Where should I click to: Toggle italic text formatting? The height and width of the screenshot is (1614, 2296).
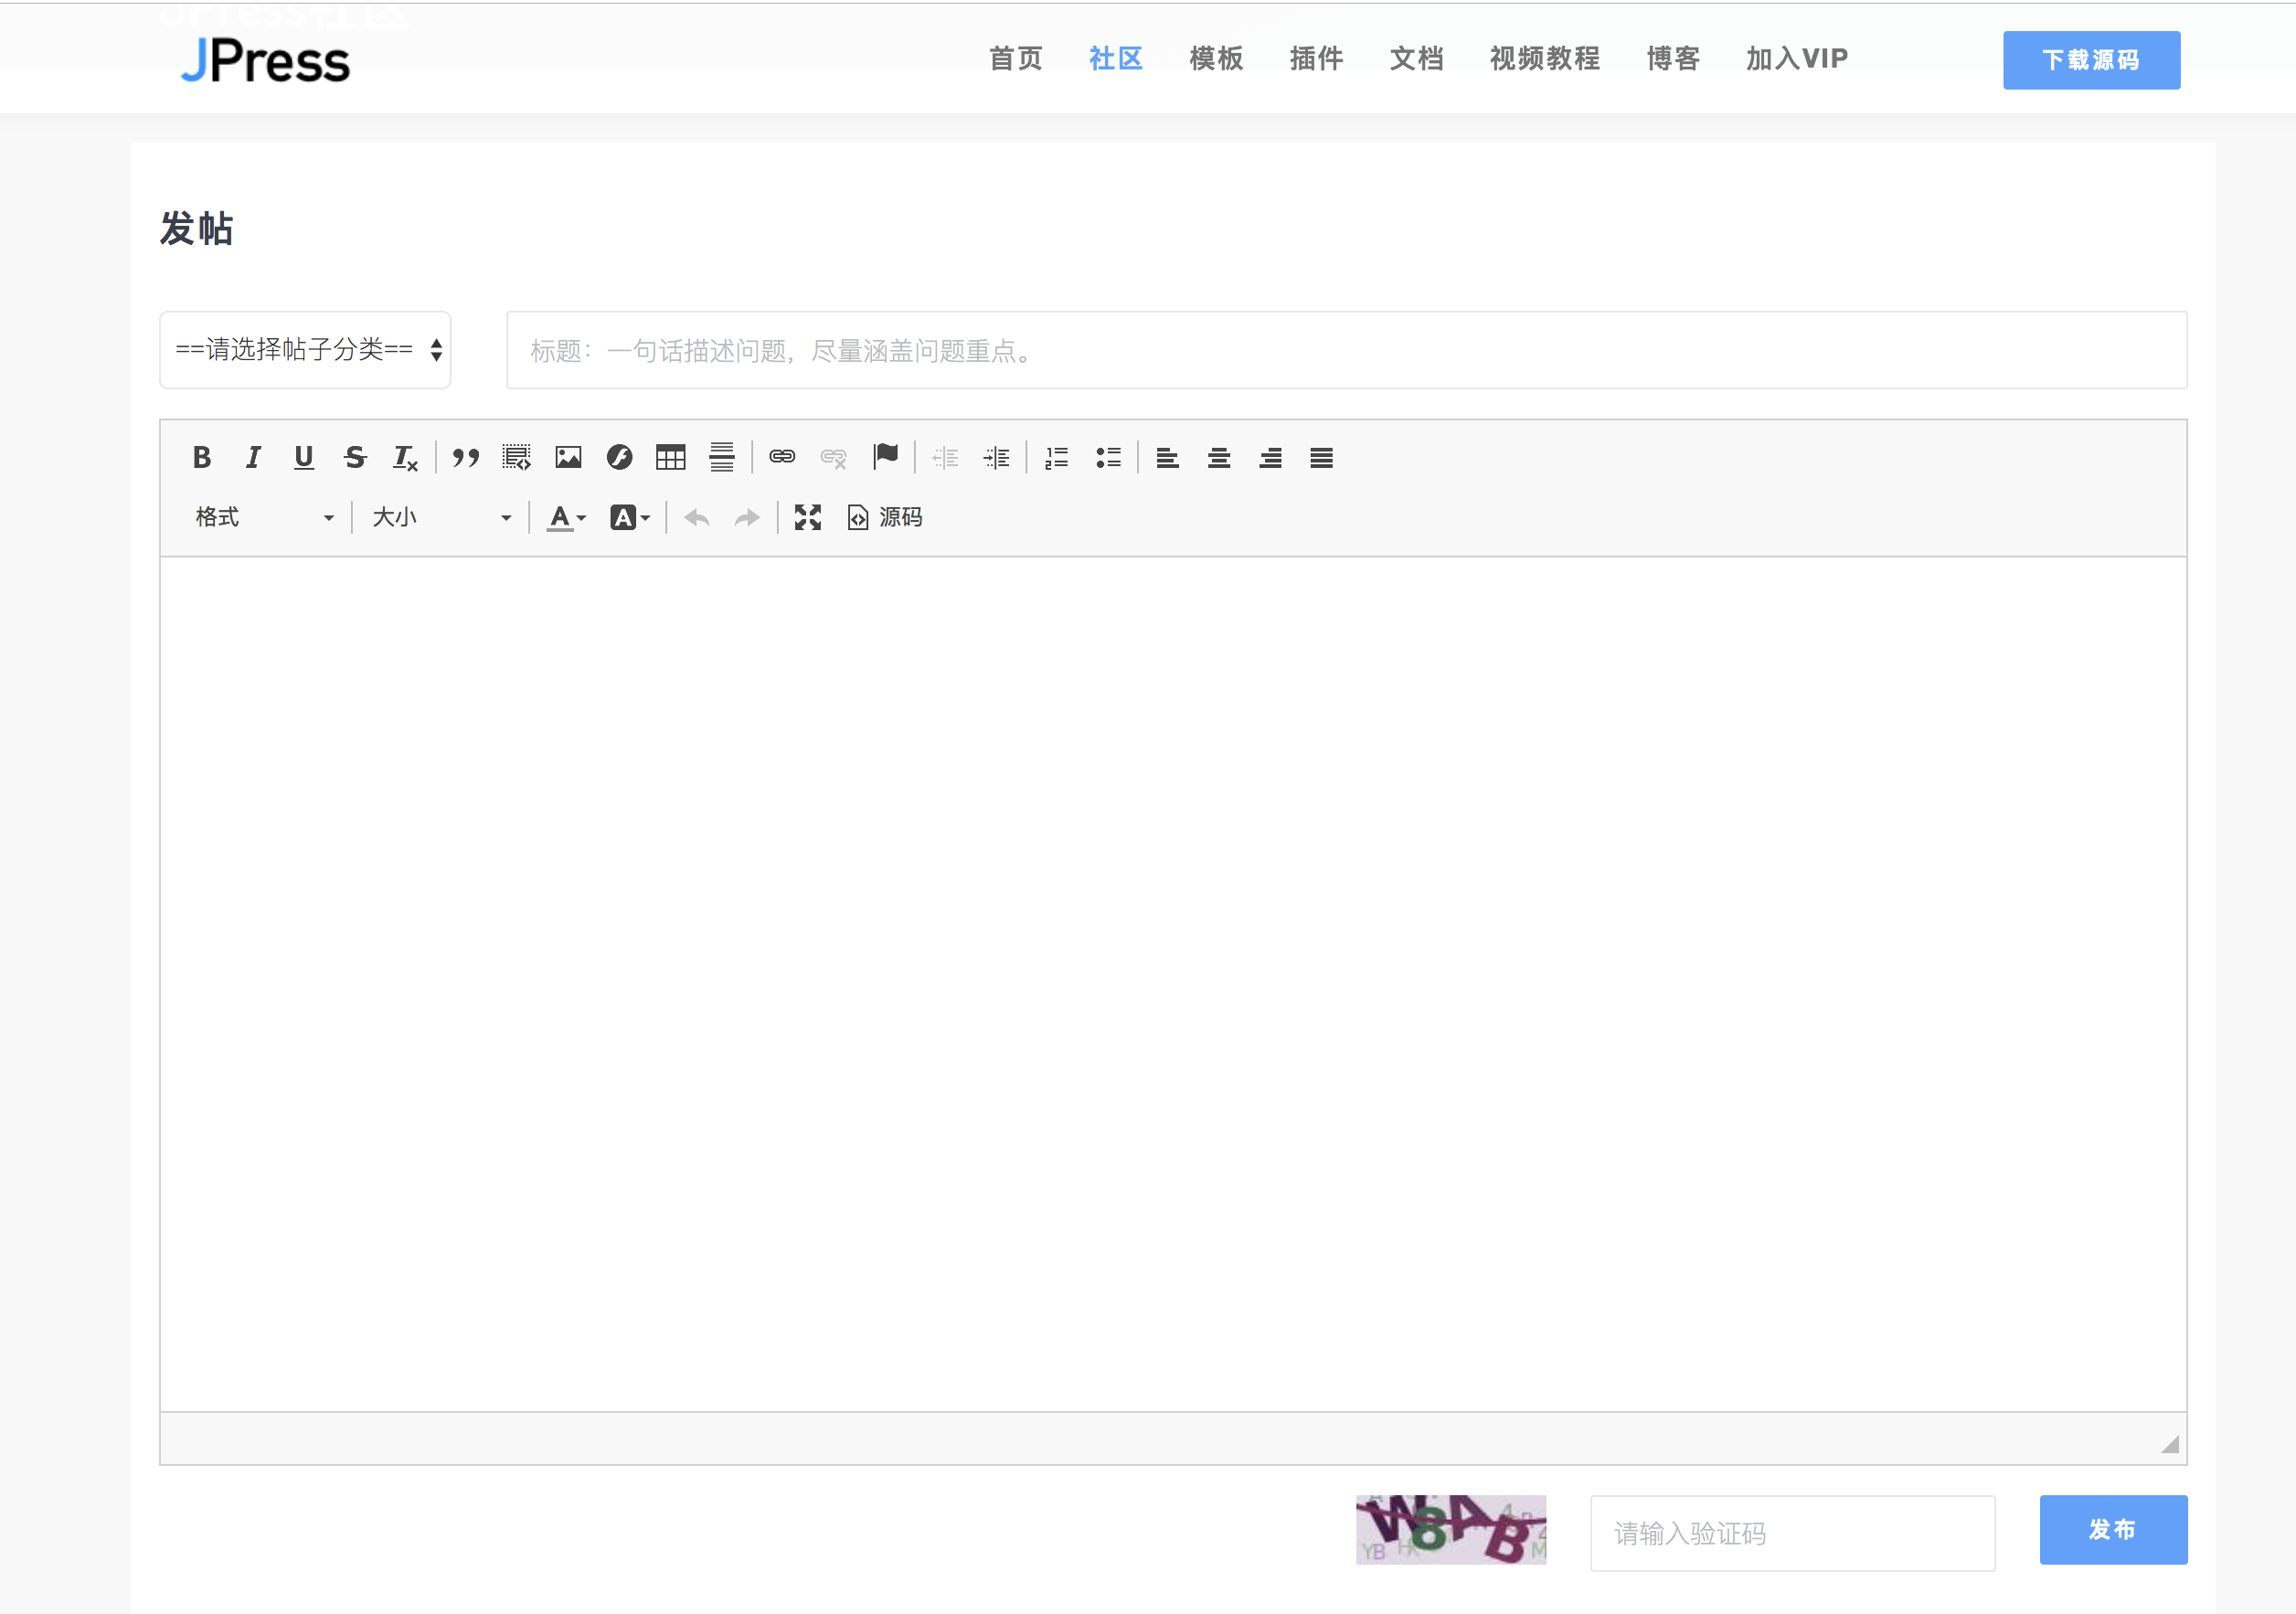pos(253,458)
